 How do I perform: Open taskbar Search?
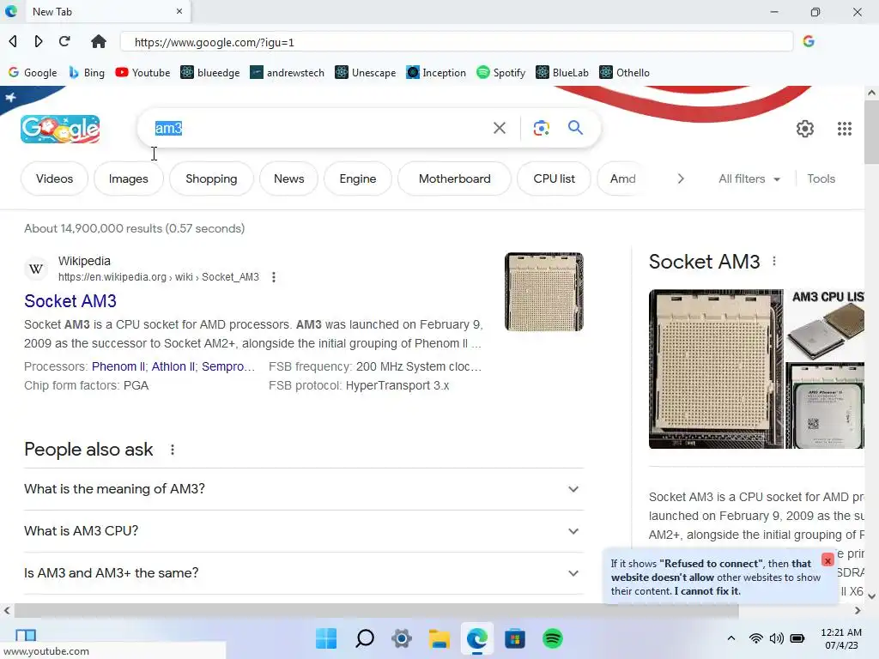click(365, 638)
